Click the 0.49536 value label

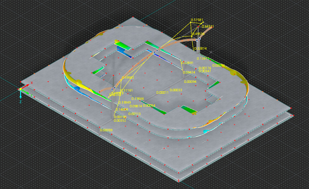198,34
